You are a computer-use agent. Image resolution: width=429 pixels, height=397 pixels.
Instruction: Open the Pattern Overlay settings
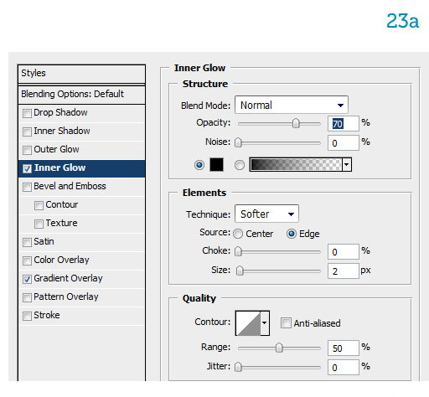click(81, 297)
